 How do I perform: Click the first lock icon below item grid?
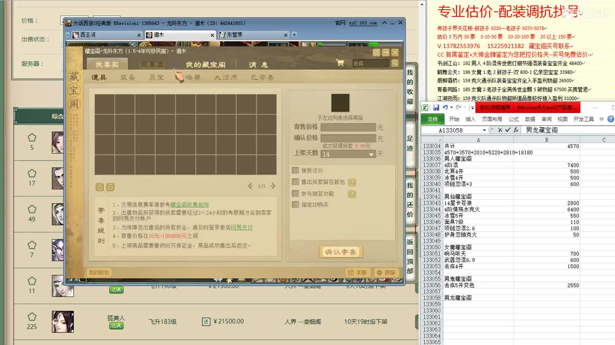[100, 187]
